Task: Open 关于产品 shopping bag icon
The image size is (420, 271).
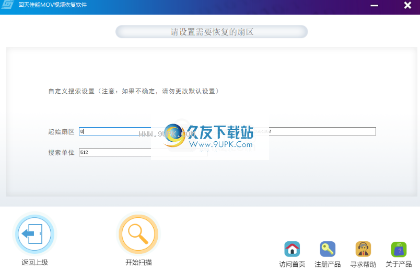Action: click(399, 249)
